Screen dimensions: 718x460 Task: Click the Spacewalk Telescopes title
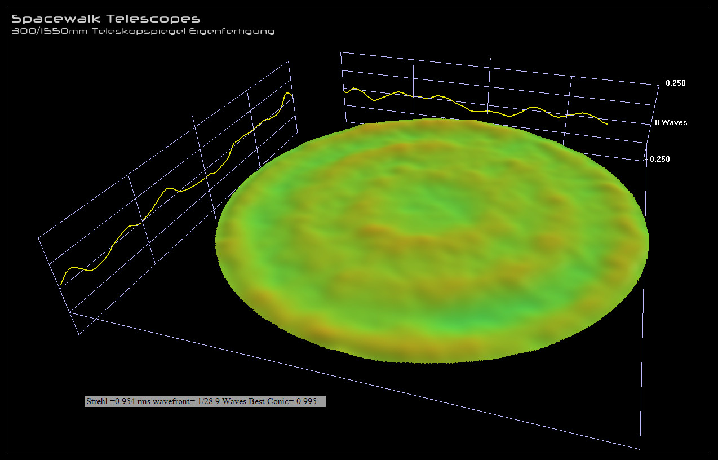[x=106, y=19]
